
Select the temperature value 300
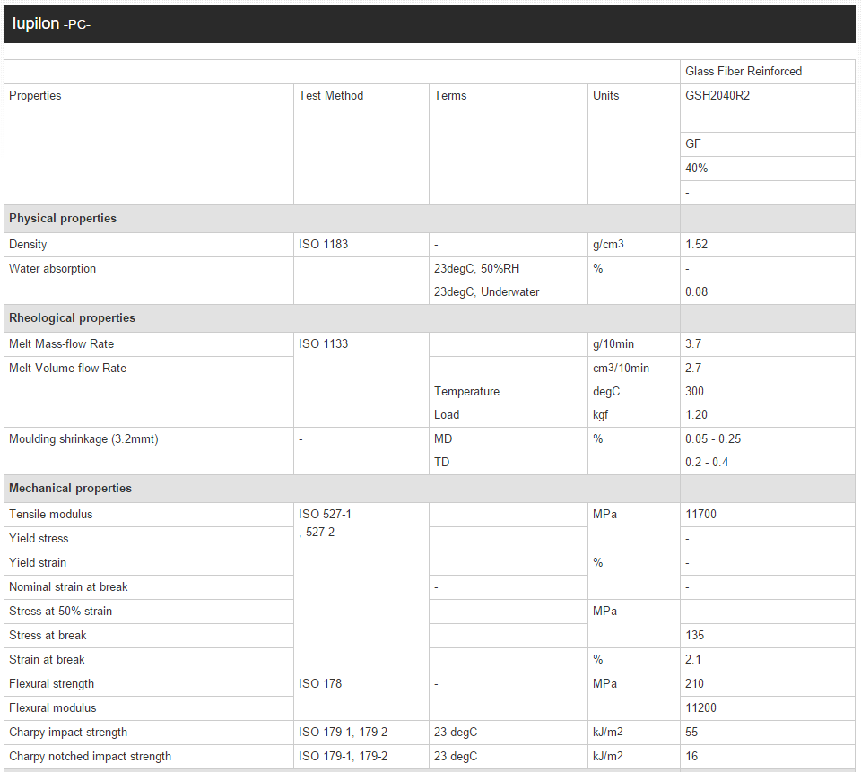(x=694, y=392)
